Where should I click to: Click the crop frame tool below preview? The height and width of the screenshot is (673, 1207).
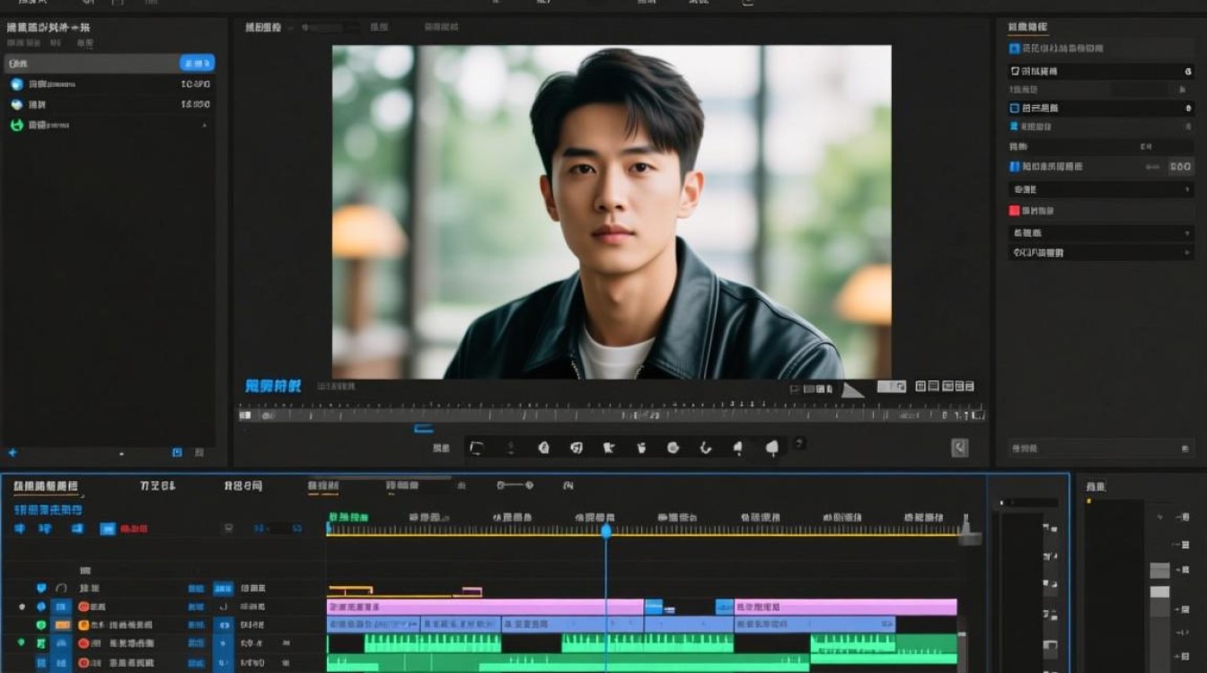click(477, 448)
